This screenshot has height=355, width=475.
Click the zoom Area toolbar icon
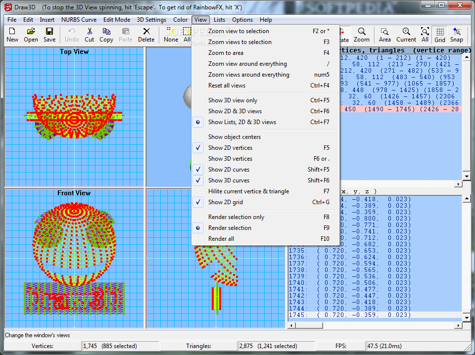[x=385, y=35]
